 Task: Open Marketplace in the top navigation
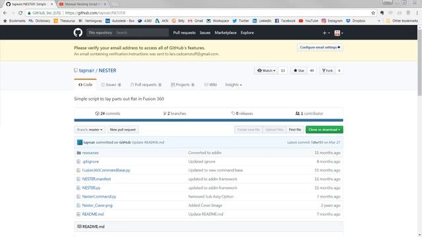226,32
